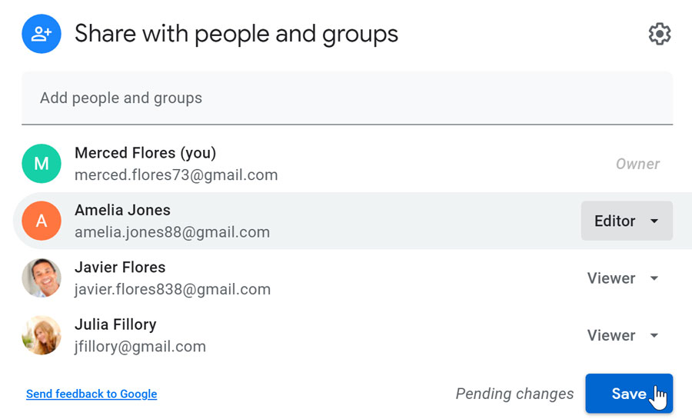This screenshot has width=692, height=419.
Task: Click Julia Fillory profile photo
Action: (42, 335)
